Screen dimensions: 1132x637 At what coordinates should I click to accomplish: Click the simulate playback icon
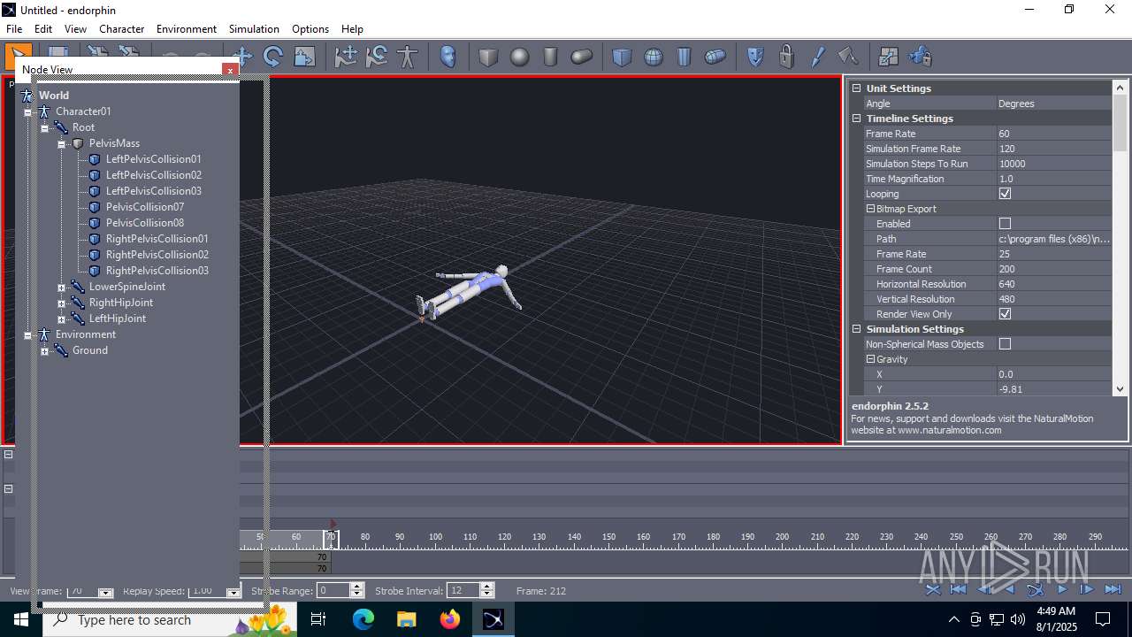[x=1036, y=589]
